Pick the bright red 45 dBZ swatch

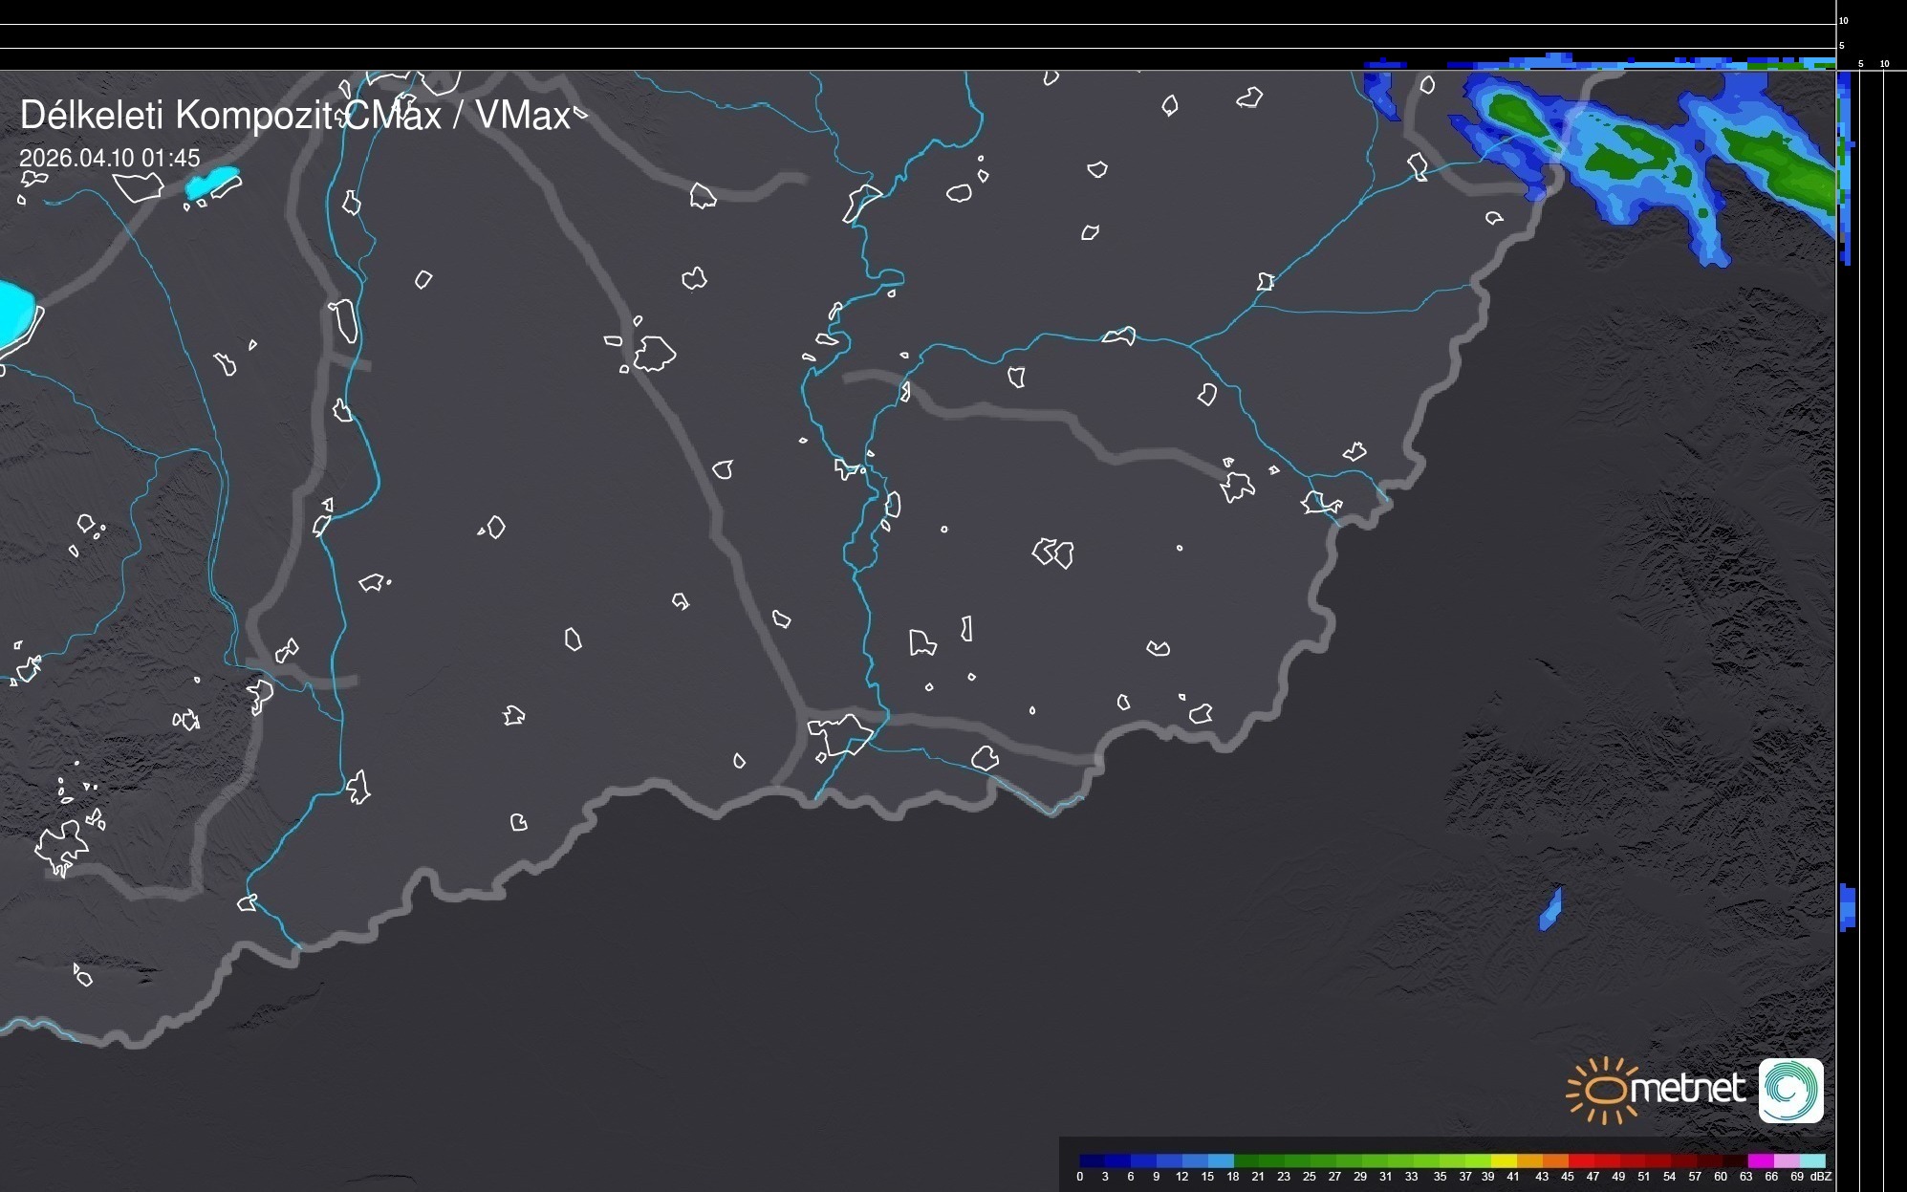pos(1581,1160)
